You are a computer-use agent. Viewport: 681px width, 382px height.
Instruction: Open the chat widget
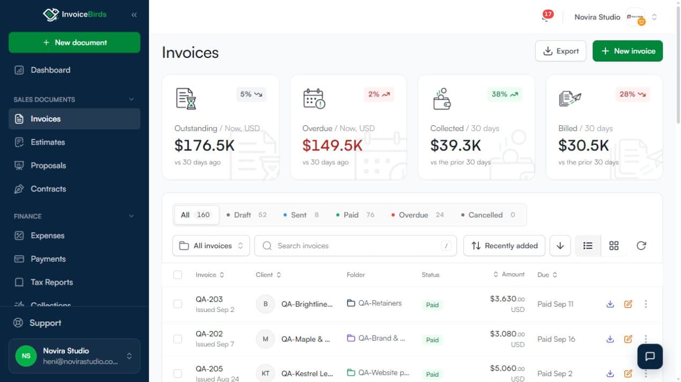point(650,356)
